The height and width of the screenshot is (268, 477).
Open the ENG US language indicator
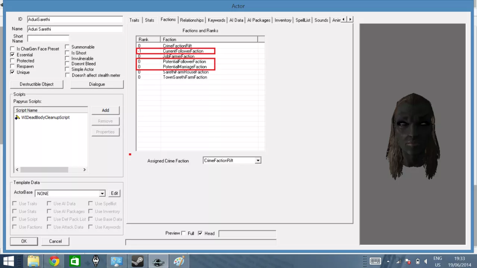[438, 261]
